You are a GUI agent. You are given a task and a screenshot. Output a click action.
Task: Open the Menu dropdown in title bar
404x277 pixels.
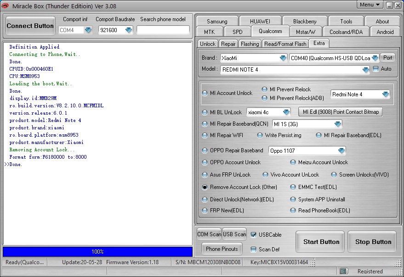click(x=370, y=5)
